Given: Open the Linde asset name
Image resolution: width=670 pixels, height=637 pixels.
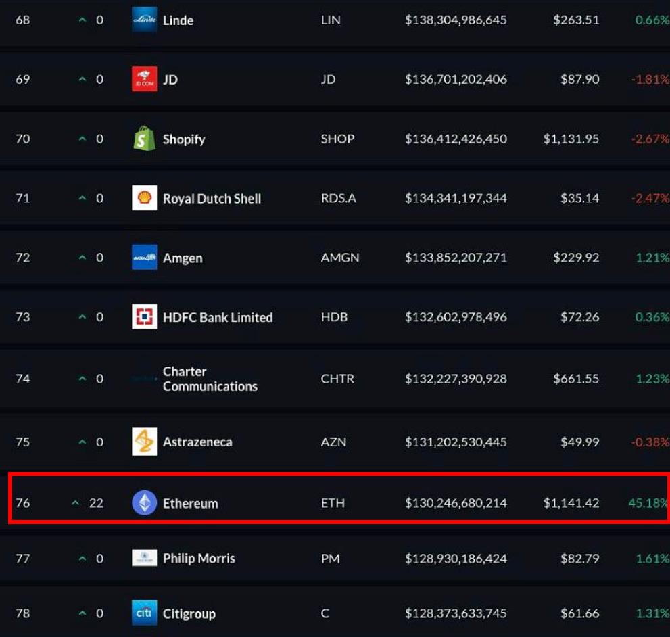Looking at the screenshot, I should (178, 20).
